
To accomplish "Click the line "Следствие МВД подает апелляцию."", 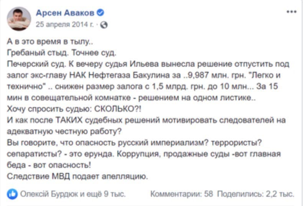I will click(x=77, y=176).
